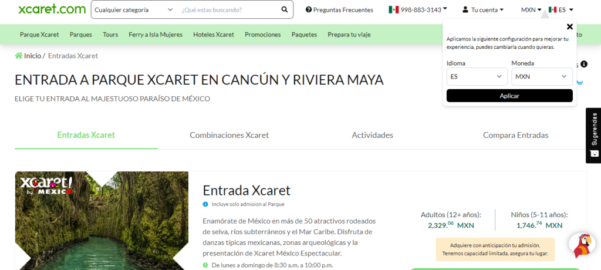Open the Idioma select box

(477, 77)
